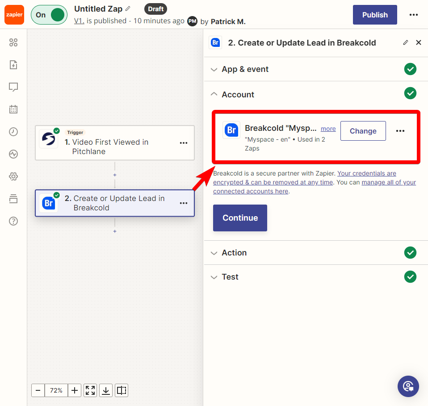Click the 72% zoom level field
The width and height of the screenshot is (428, 406).
(x=56, y=390)
